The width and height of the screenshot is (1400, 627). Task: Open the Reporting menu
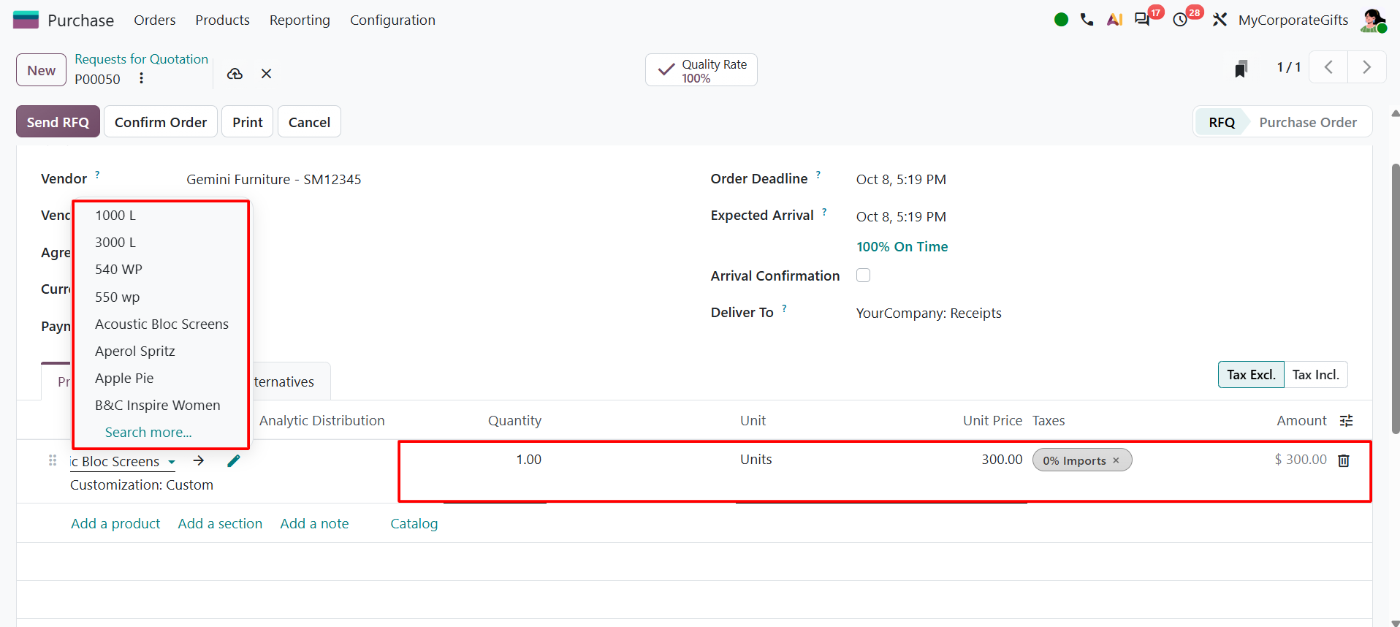point(300,20)
